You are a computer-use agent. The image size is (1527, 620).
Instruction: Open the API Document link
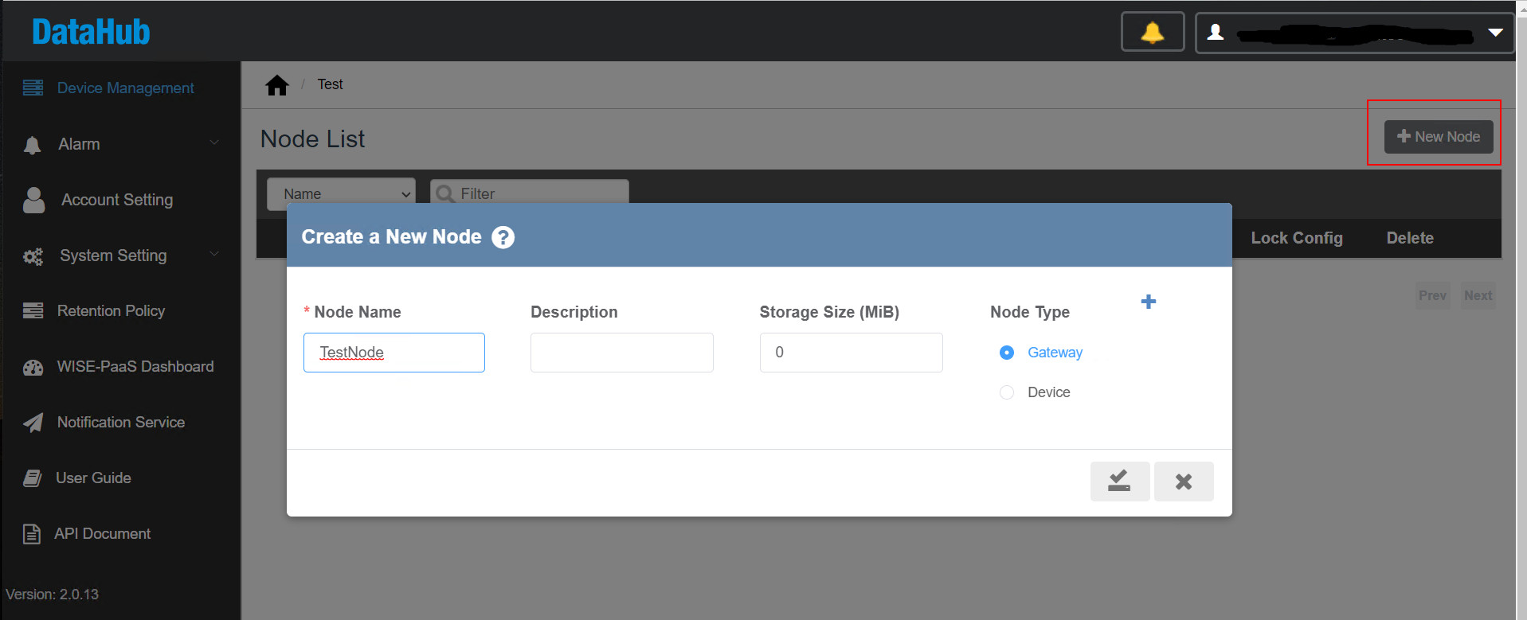tap(102, 534)
